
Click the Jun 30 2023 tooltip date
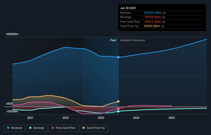(x=128, y=8)
